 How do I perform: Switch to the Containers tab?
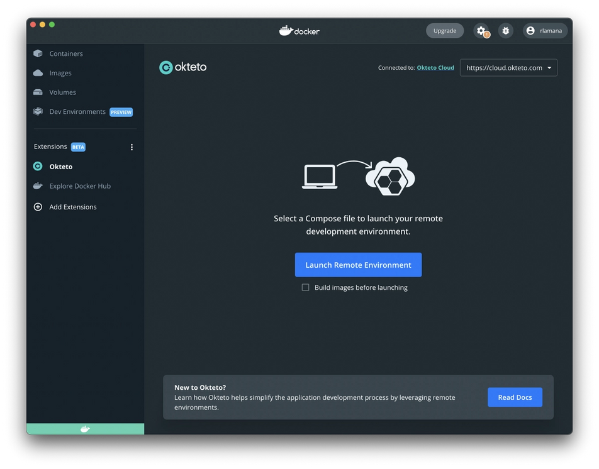[x=60, y=53]
